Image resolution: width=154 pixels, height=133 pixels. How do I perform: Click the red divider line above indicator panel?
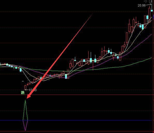pos(77,95)
